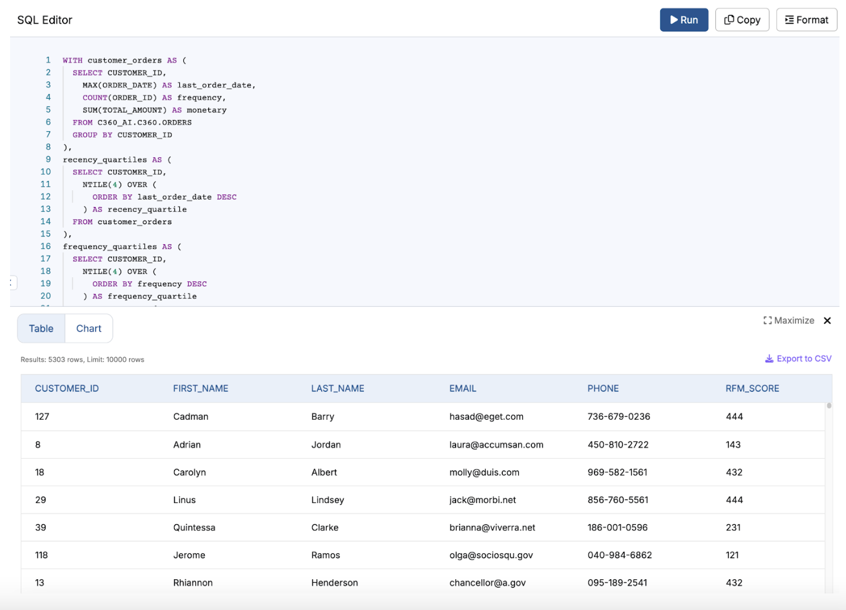Click phone 736-679-0236

pos(619,416)
